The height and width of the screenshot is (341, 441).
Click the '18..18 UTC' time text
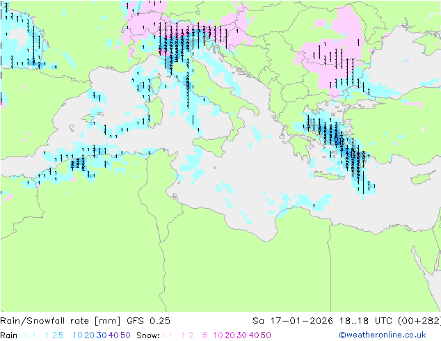(x=367, y=321)
